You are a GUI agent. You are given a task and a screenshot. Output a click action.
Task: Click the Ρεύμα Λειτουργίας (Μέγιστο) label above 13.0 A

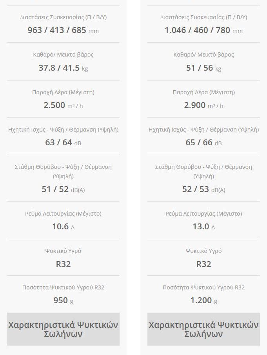coord(203,214)
